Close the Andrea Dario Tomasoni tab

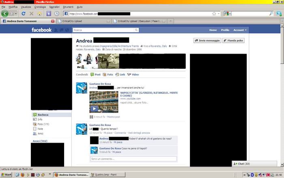pyautogui.click(x=53, y=21)
